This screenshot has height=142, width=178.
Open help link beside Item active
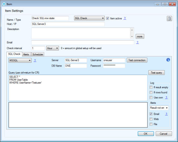click(x=125, y=18)
